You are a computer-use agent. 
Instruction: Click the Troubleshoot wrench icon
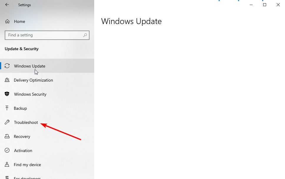click(7, 122)
